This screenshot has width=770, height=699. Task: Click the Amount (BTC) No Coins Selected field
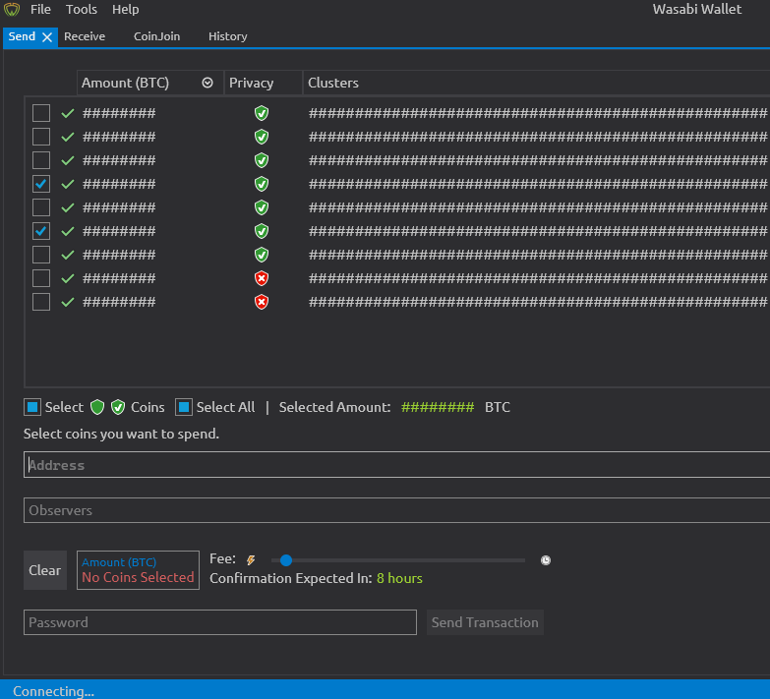pyautogui.click(x=138, y=570)
